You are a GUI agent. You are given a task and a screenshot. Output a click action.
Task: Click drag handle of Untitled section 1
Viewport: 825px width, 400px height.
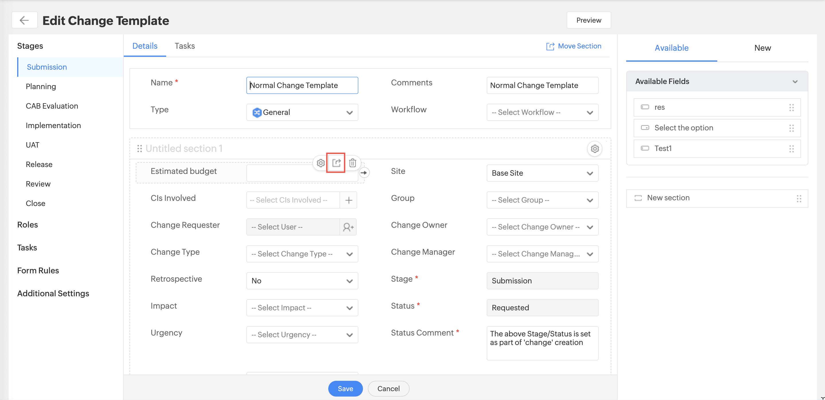click(139, 149)
